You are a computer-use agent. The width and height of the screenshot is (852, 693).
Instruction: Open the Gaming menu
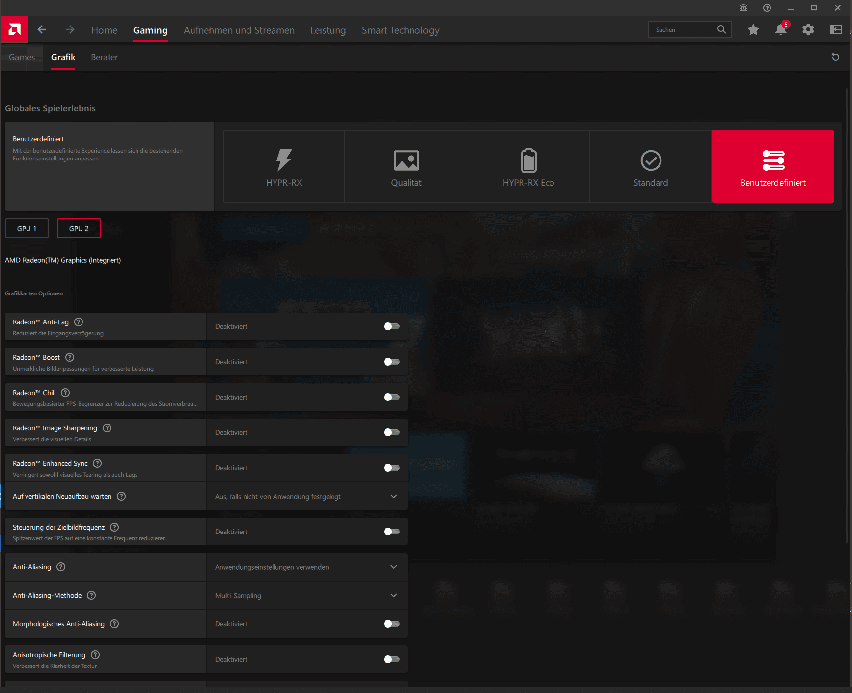point(150,30)
